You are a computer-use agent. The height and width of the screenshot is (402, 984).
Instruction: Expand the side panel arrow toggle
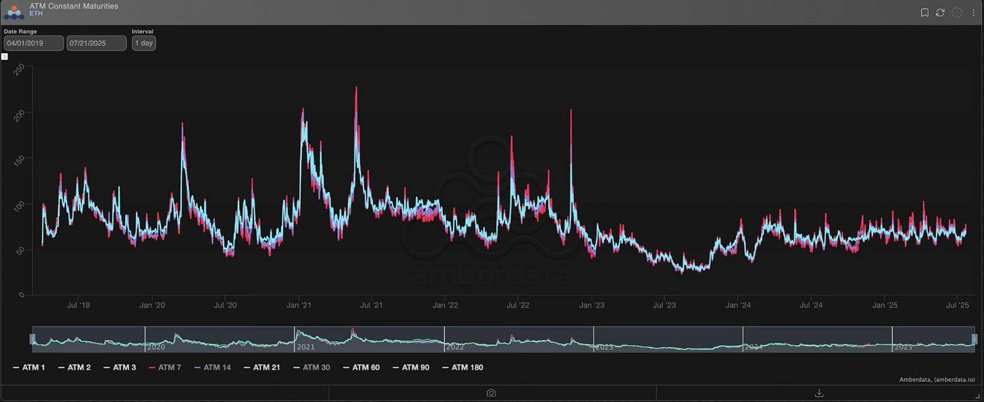point(5,57)
